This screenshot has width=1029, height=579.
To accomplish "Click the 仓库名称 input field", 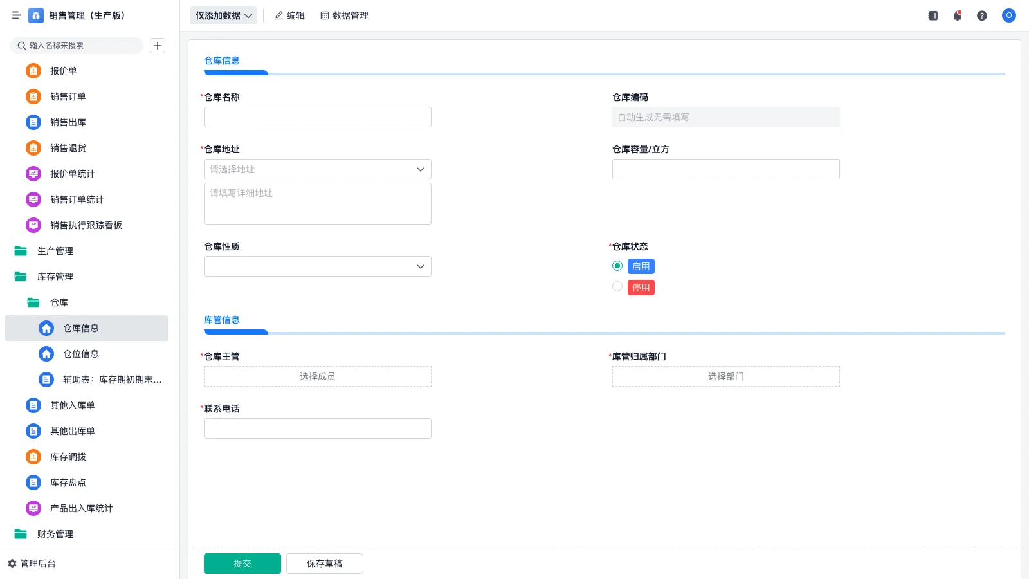I will tap(317, 117).
